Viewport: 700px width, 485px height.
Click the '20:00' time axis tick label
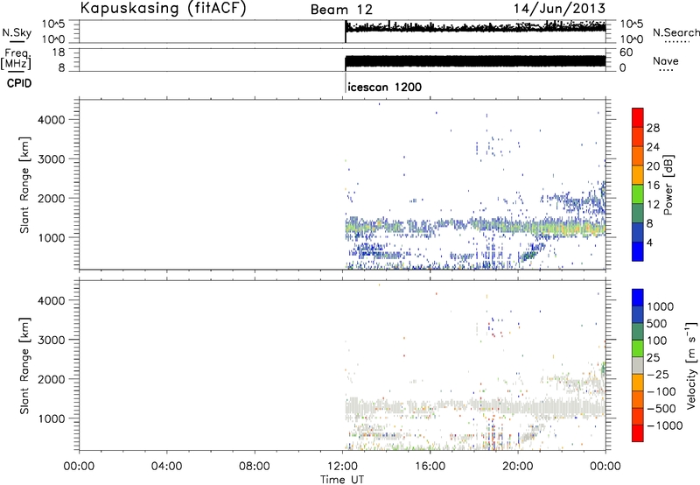[517, 467]
